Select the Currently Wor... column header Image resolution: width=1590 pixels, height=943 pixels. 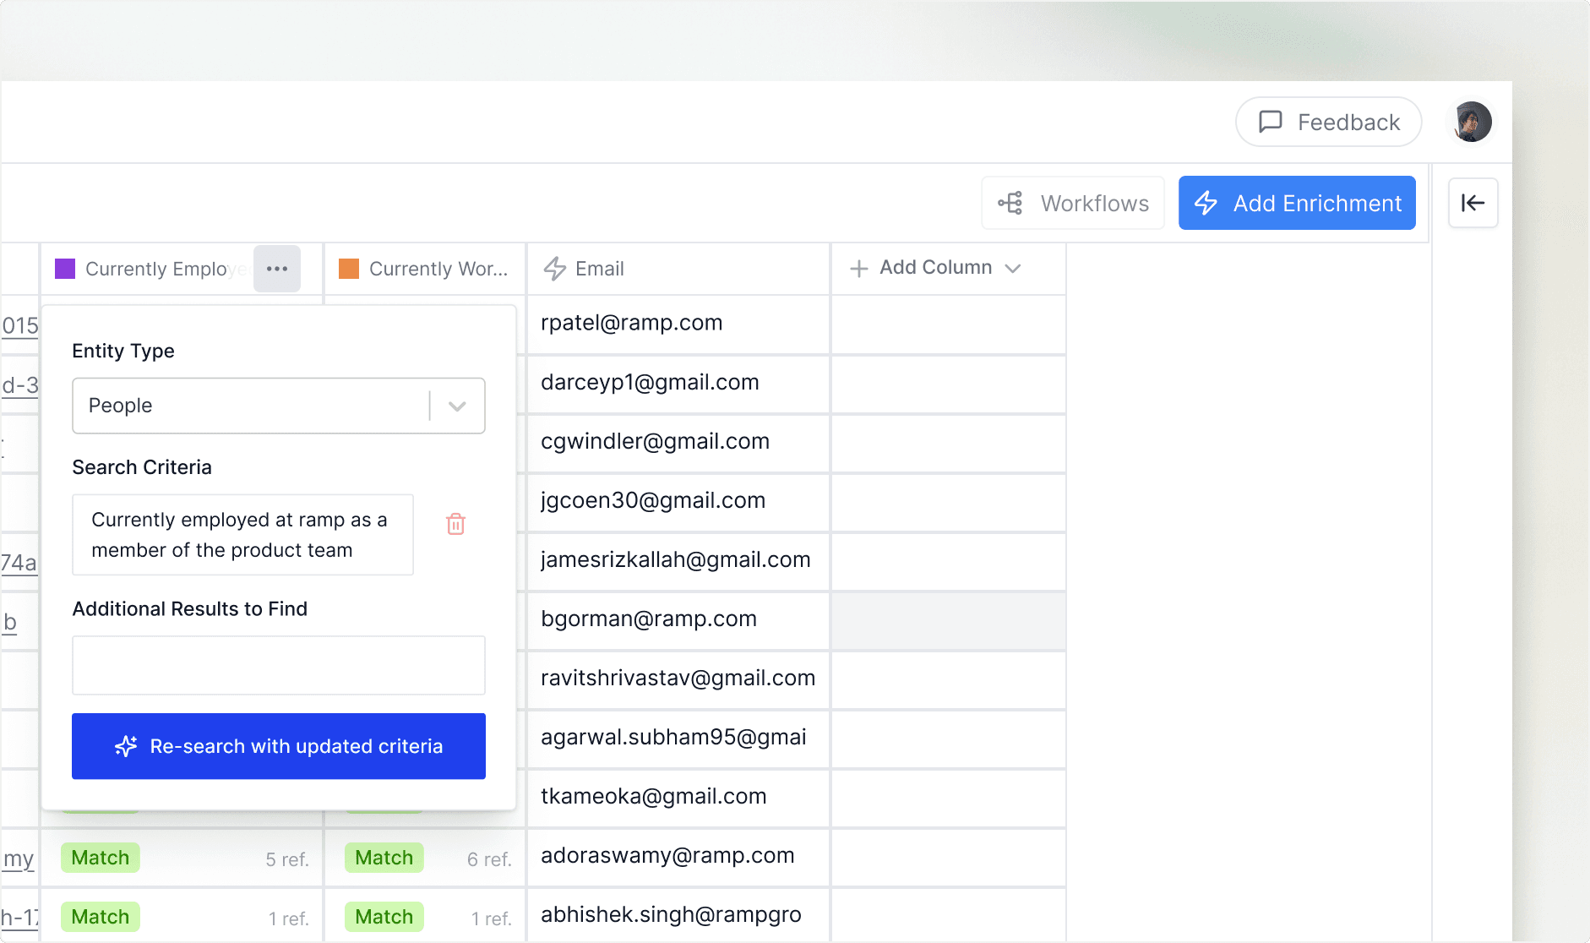425,269
